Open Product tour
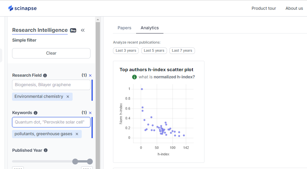 tap(263, 8)
